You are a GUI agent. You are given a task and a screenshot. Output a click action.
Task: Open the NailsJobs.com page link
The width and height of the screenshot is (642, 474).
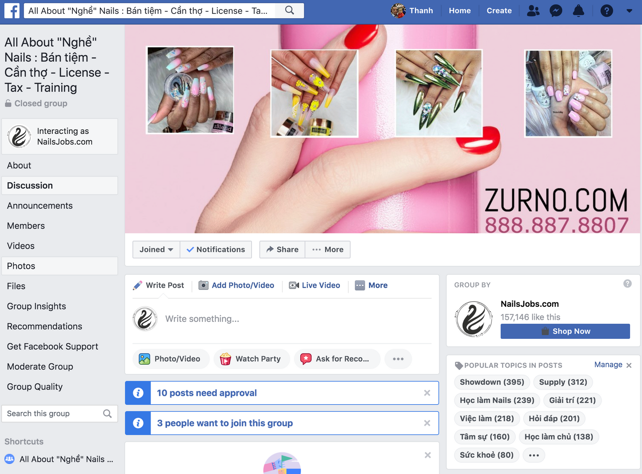(x=530, y=304)
